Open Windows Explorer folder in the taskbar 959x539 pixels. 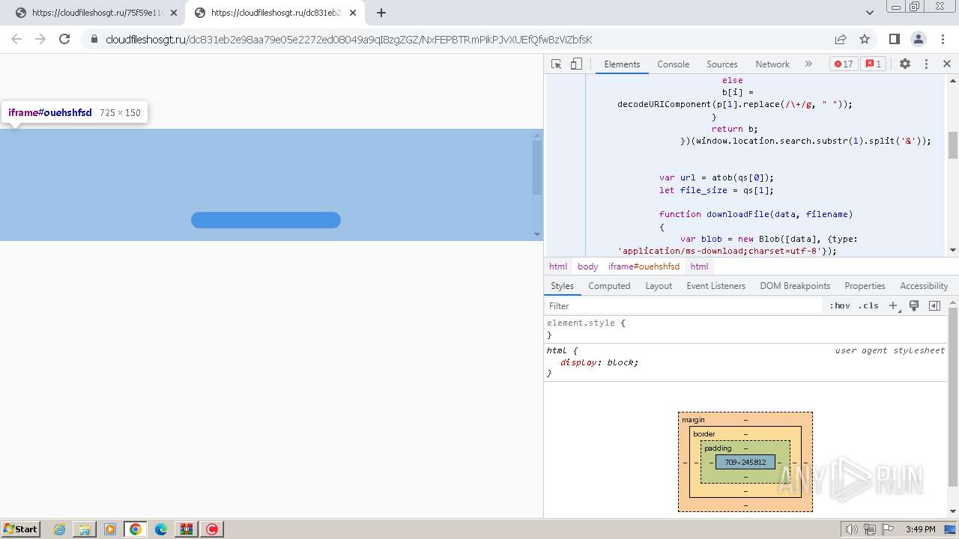pyautogui.click(x=85, y=529)
